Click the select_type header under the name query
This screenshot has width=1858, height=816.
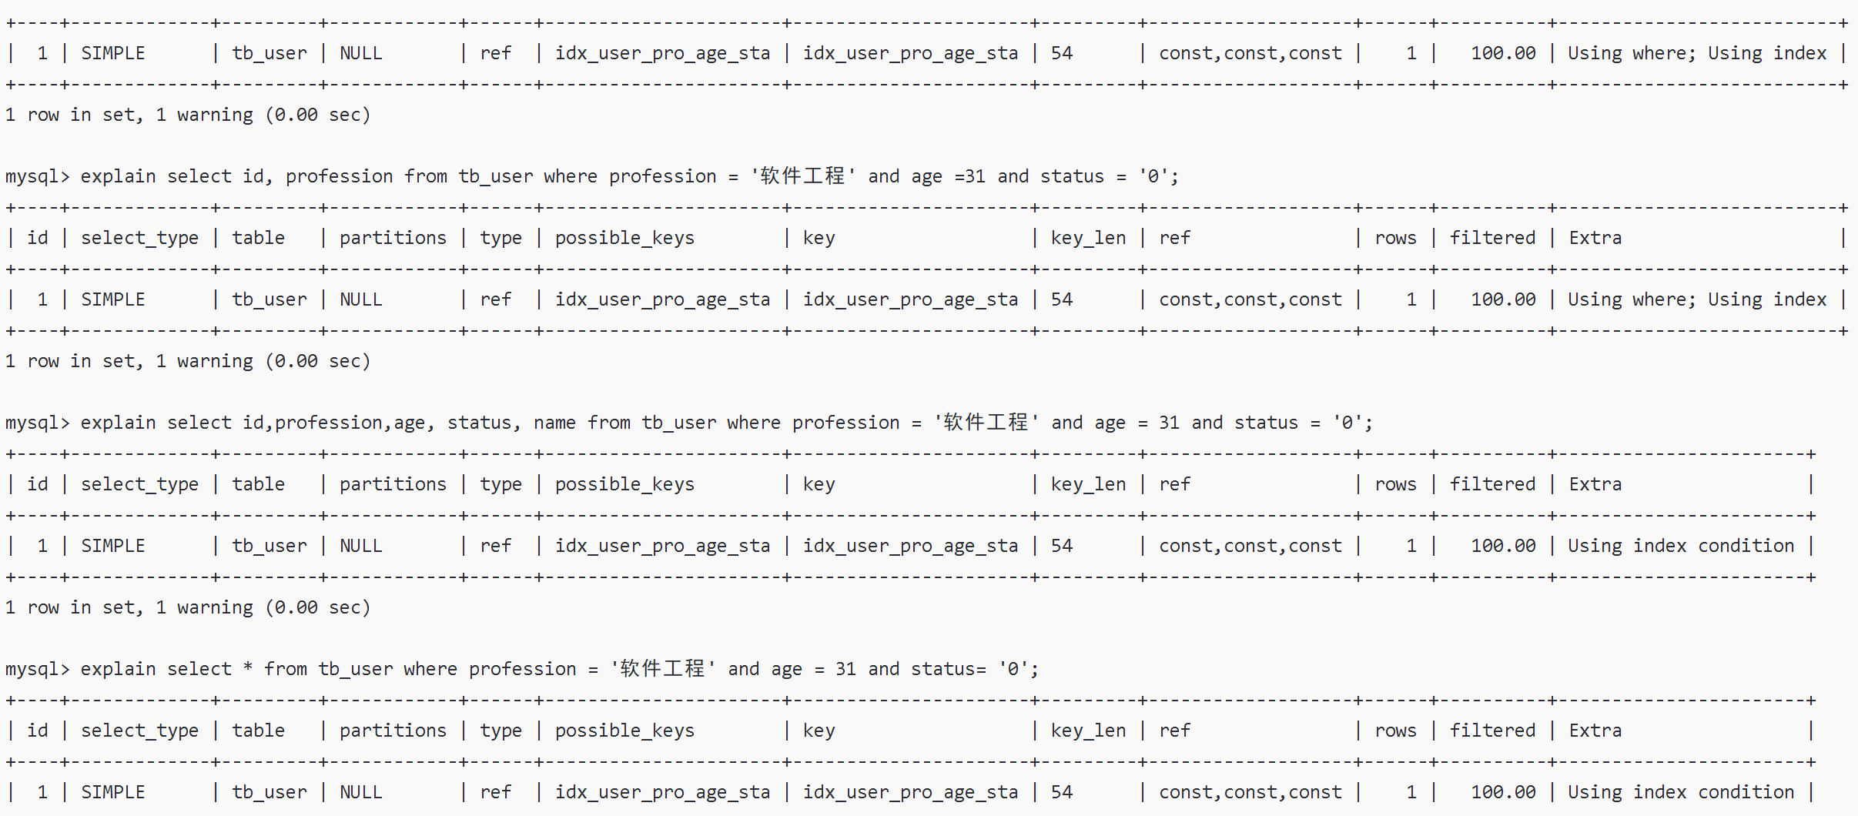click(139, 484)
